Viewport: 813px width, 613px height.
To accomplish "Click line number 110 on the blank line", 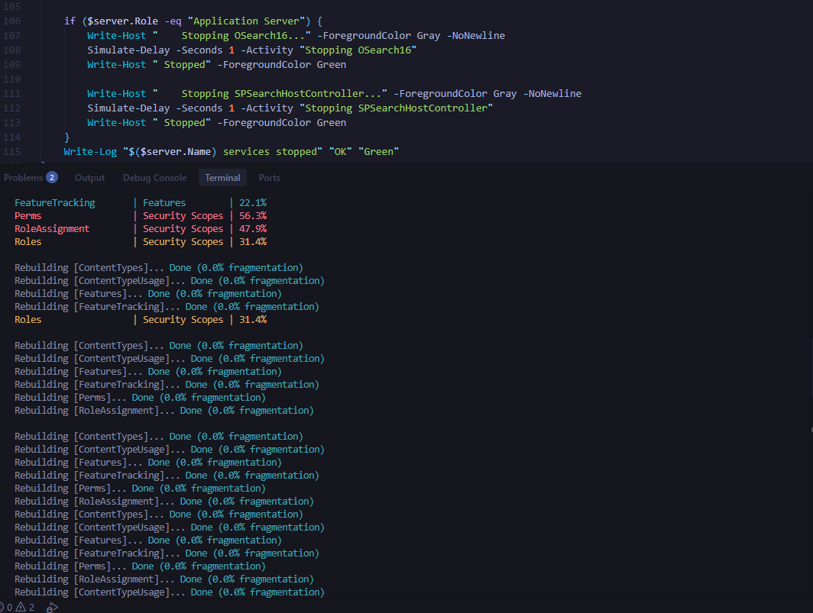I will coord(12,79).
